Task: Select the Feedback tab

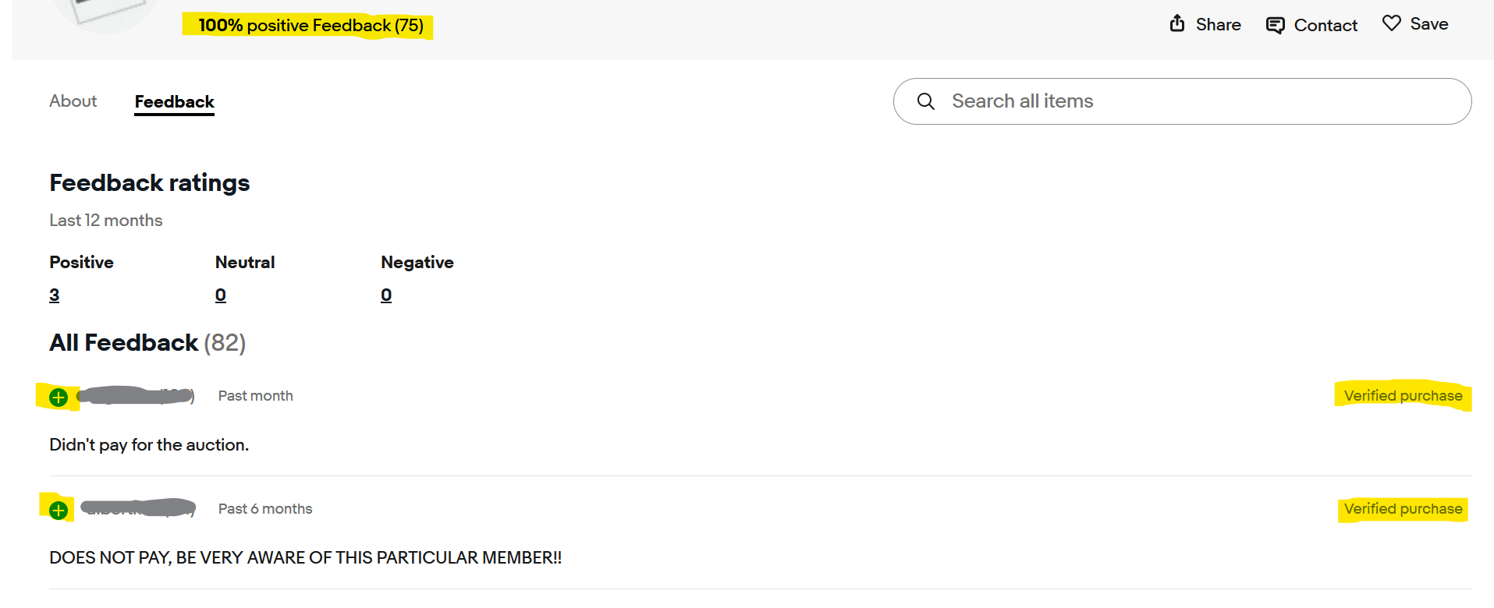Action: coord(174,102)
